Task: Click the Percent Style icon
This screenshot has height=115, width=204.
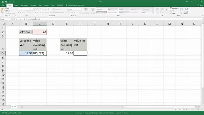Action: point(72,12)
